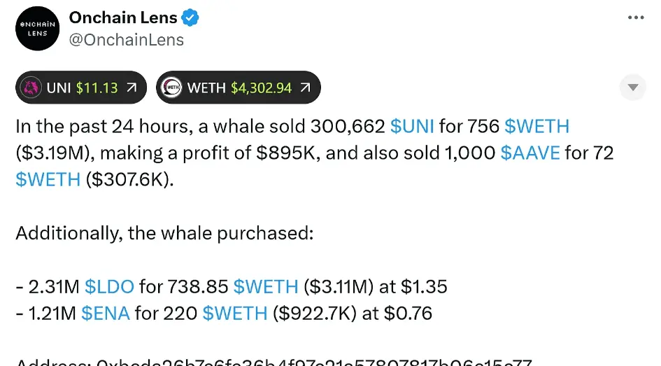
Task: Click $WETH cashtag after 756
Action: [536, 127]
